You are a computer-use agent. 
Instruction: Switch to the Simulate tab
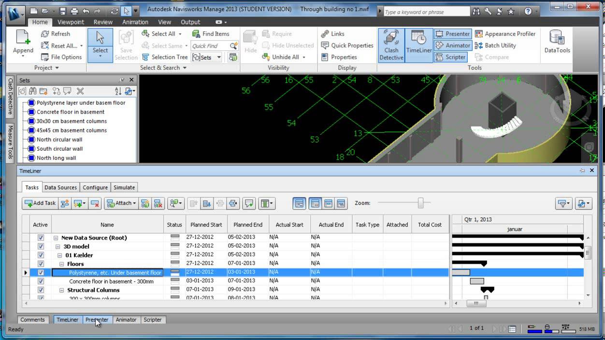[124, 187]
